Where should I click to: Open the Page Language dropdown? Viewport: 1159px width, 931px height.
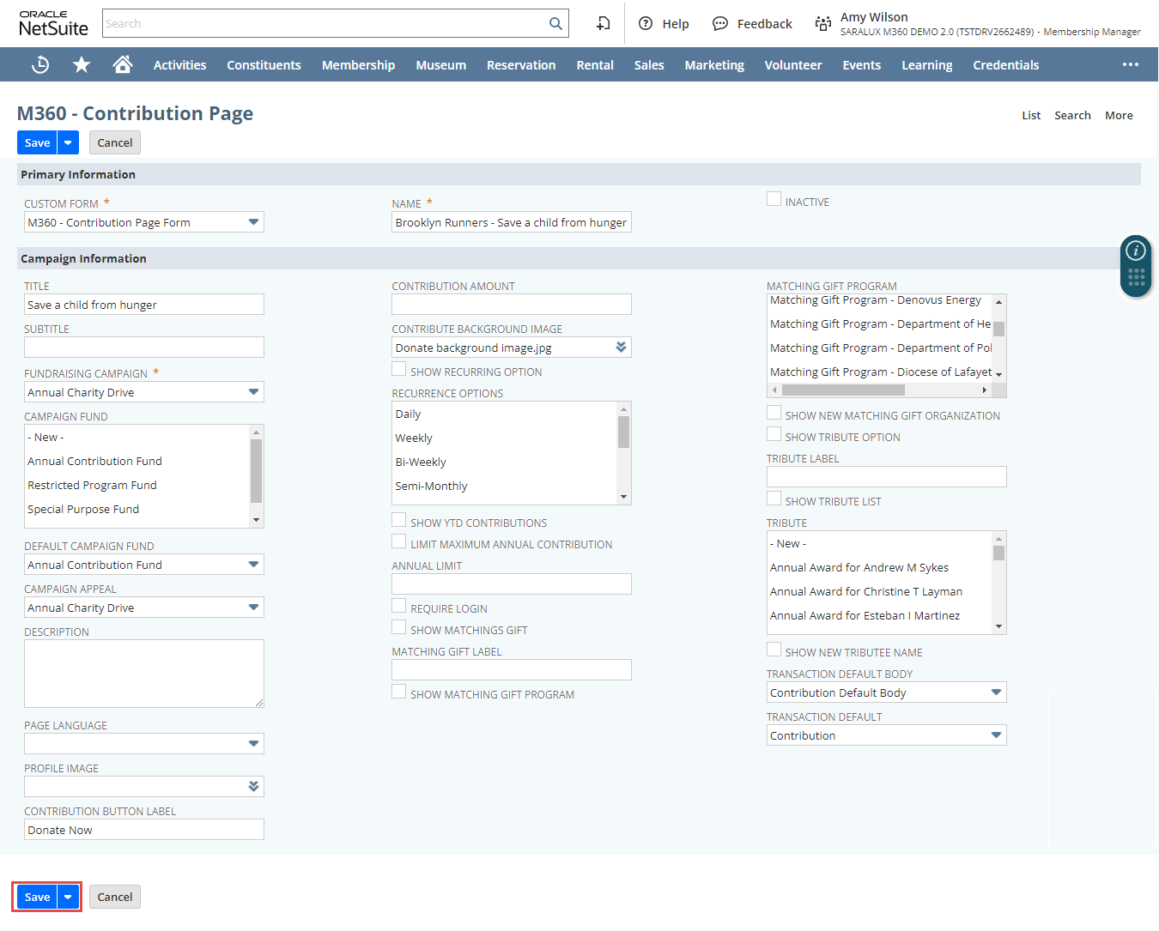253,744
